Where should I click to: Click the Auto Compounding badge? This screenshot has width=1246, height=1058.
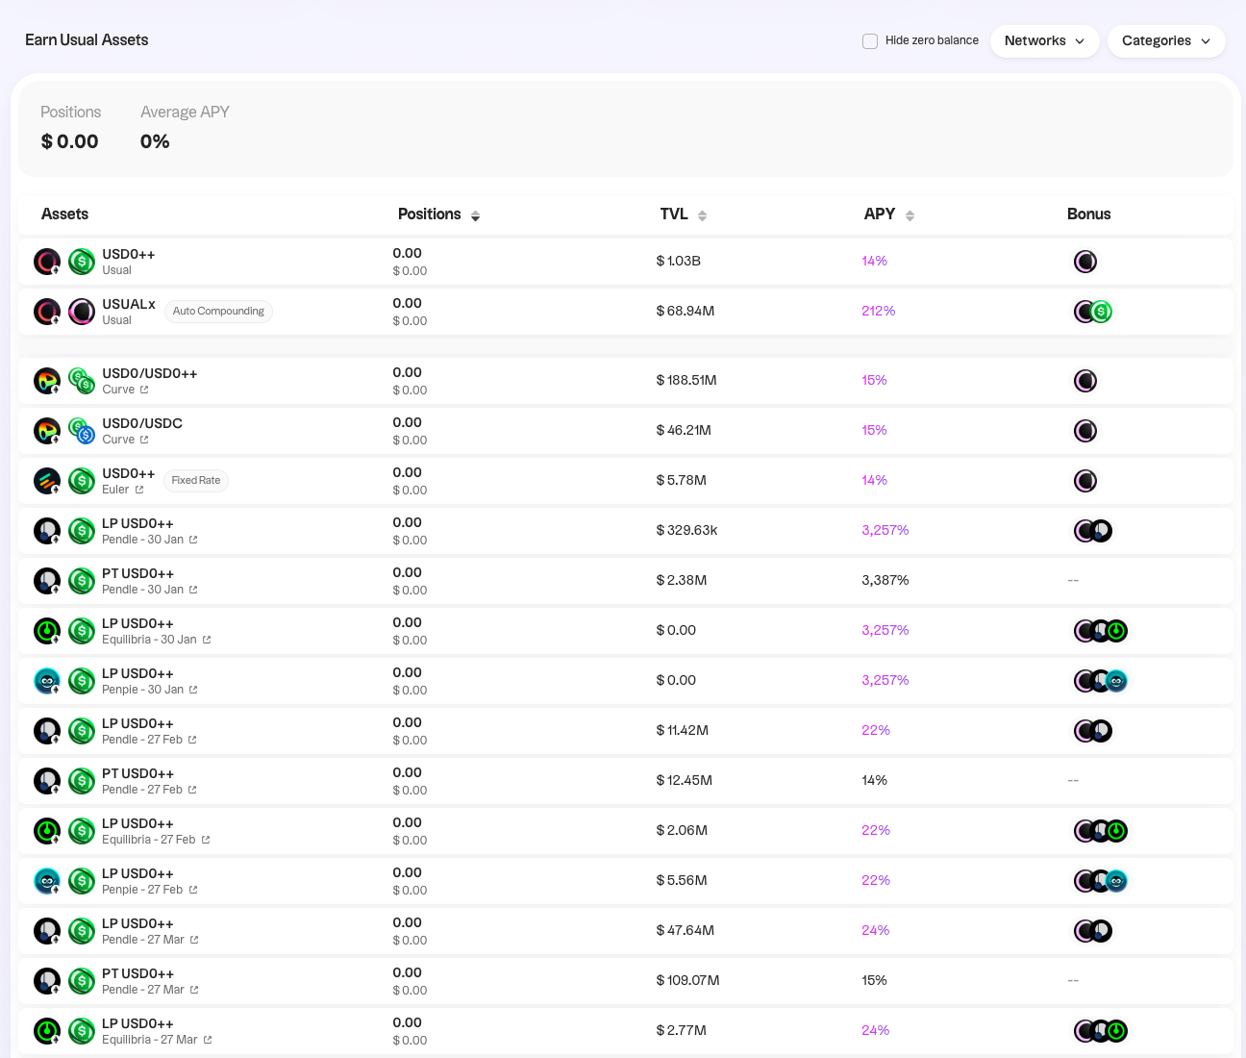click(x=218, y=311)
